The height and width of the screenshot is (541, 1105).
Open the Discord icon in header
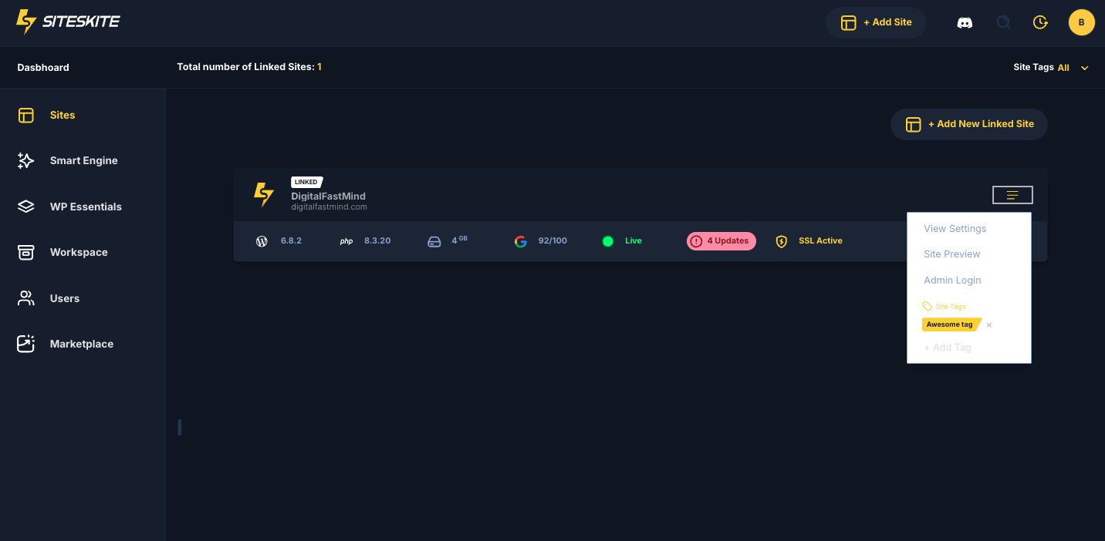pos(965,22)
